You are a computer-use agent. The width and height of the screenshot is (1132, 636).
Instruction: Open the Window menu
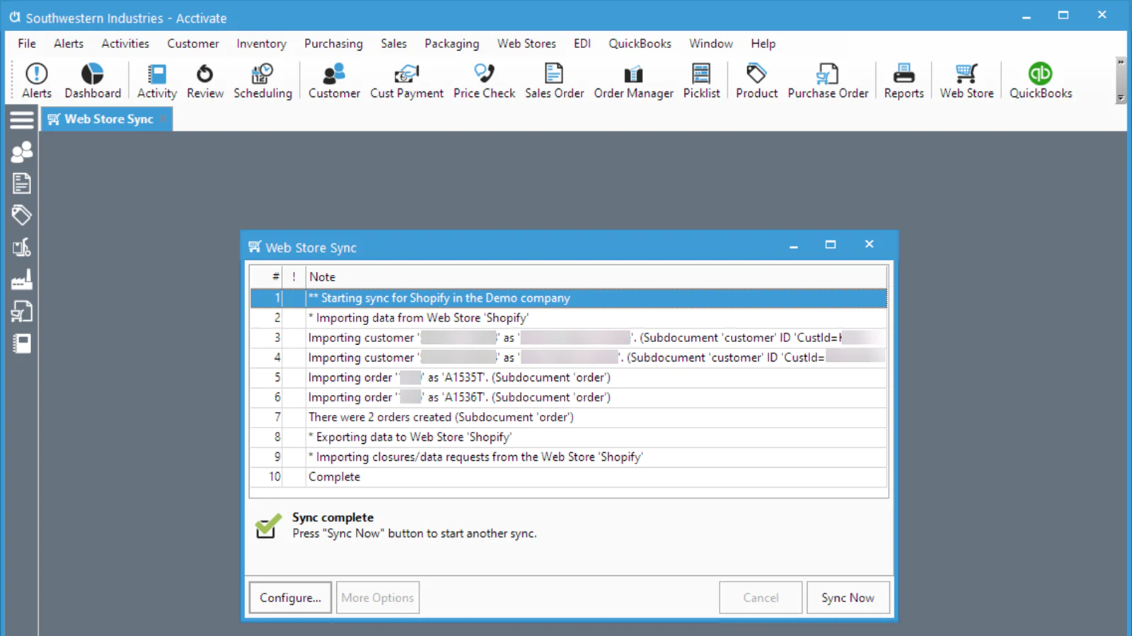711,43
